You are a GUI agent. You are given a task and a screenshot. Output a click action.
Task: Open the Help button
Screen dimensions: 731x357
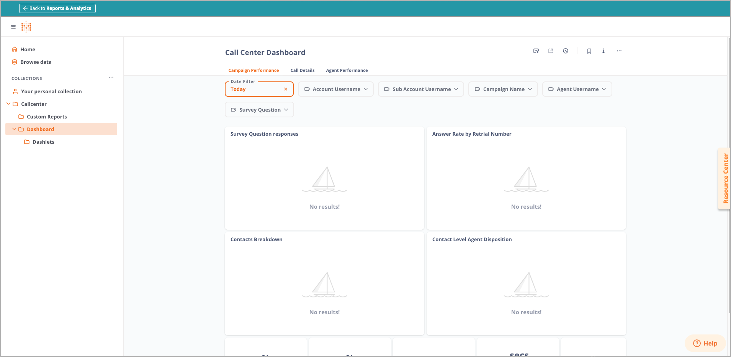(x=705, y=343)
